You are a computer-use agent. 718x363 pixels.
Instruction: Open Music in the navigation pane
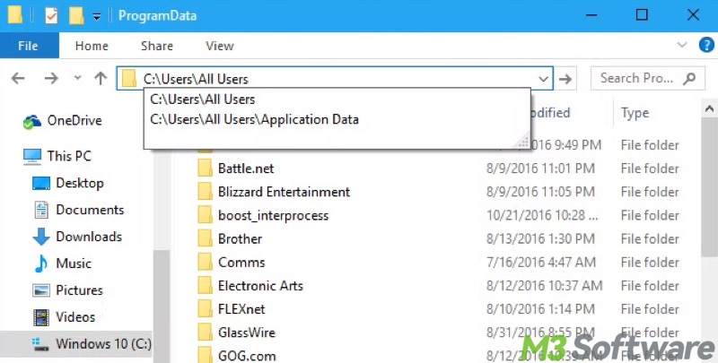(x=74, y=264)
